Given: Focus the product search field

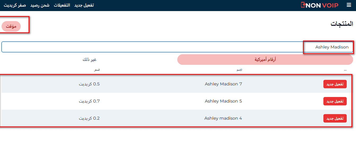Looking at the screenshot, I should pyautogui.click(x=177, y=47).
